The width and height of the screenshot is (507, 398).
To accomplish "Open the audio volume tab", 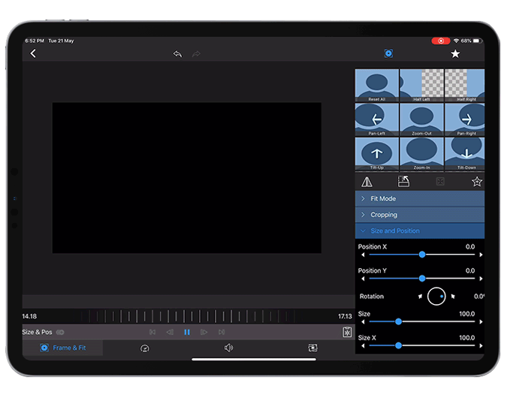I will coord(228,348).
